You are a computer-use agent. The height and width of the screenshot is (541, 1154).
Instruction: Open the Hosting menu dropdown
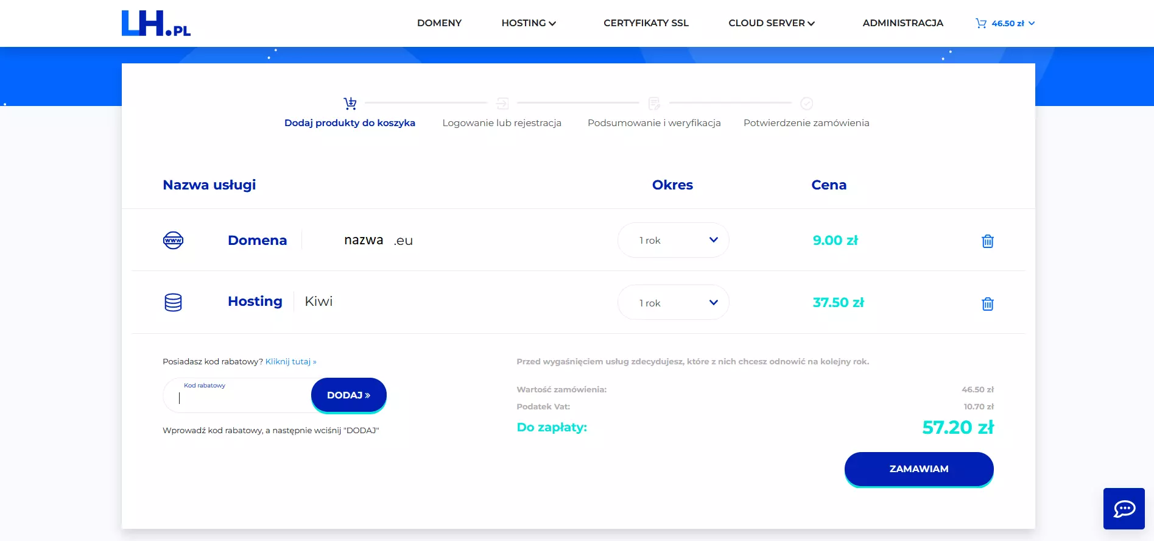pos(529,23)
